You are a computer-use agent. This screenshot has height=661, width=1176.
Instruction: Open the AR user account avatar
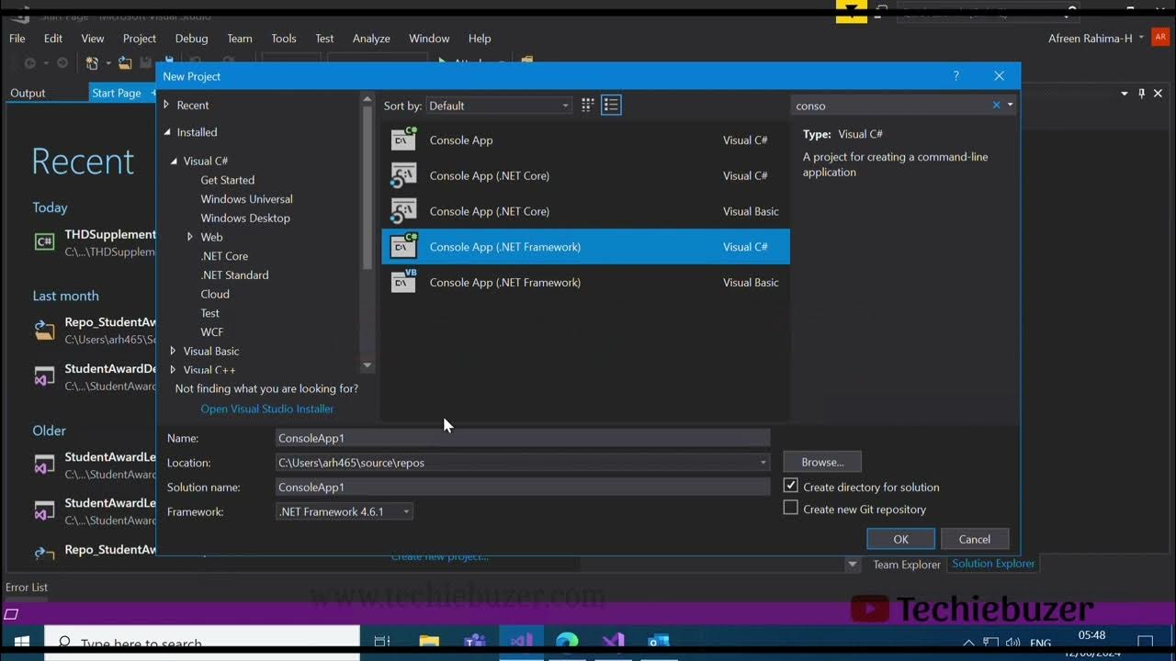pyautogui.click(x=1159, y=38)
